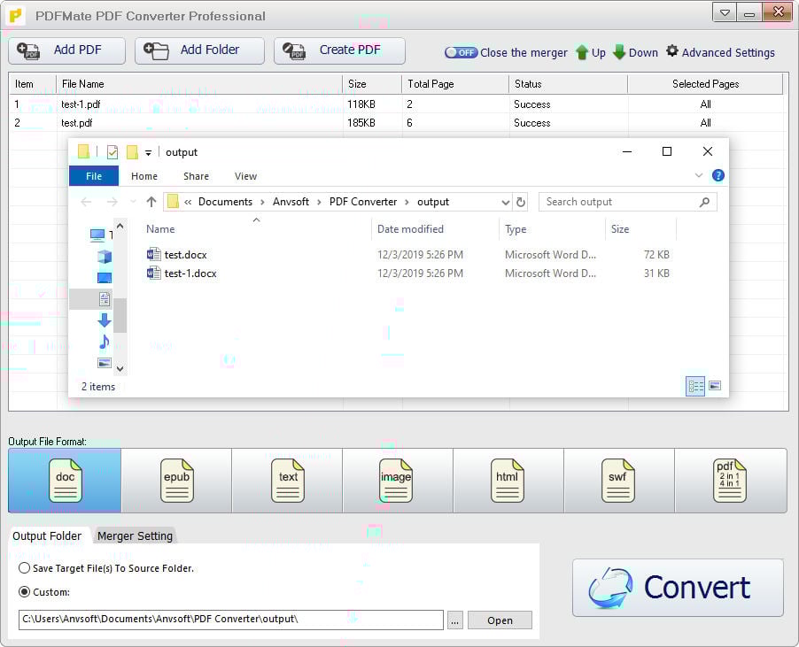
Task: Click the custom output path field
Action: click(231, 620)
